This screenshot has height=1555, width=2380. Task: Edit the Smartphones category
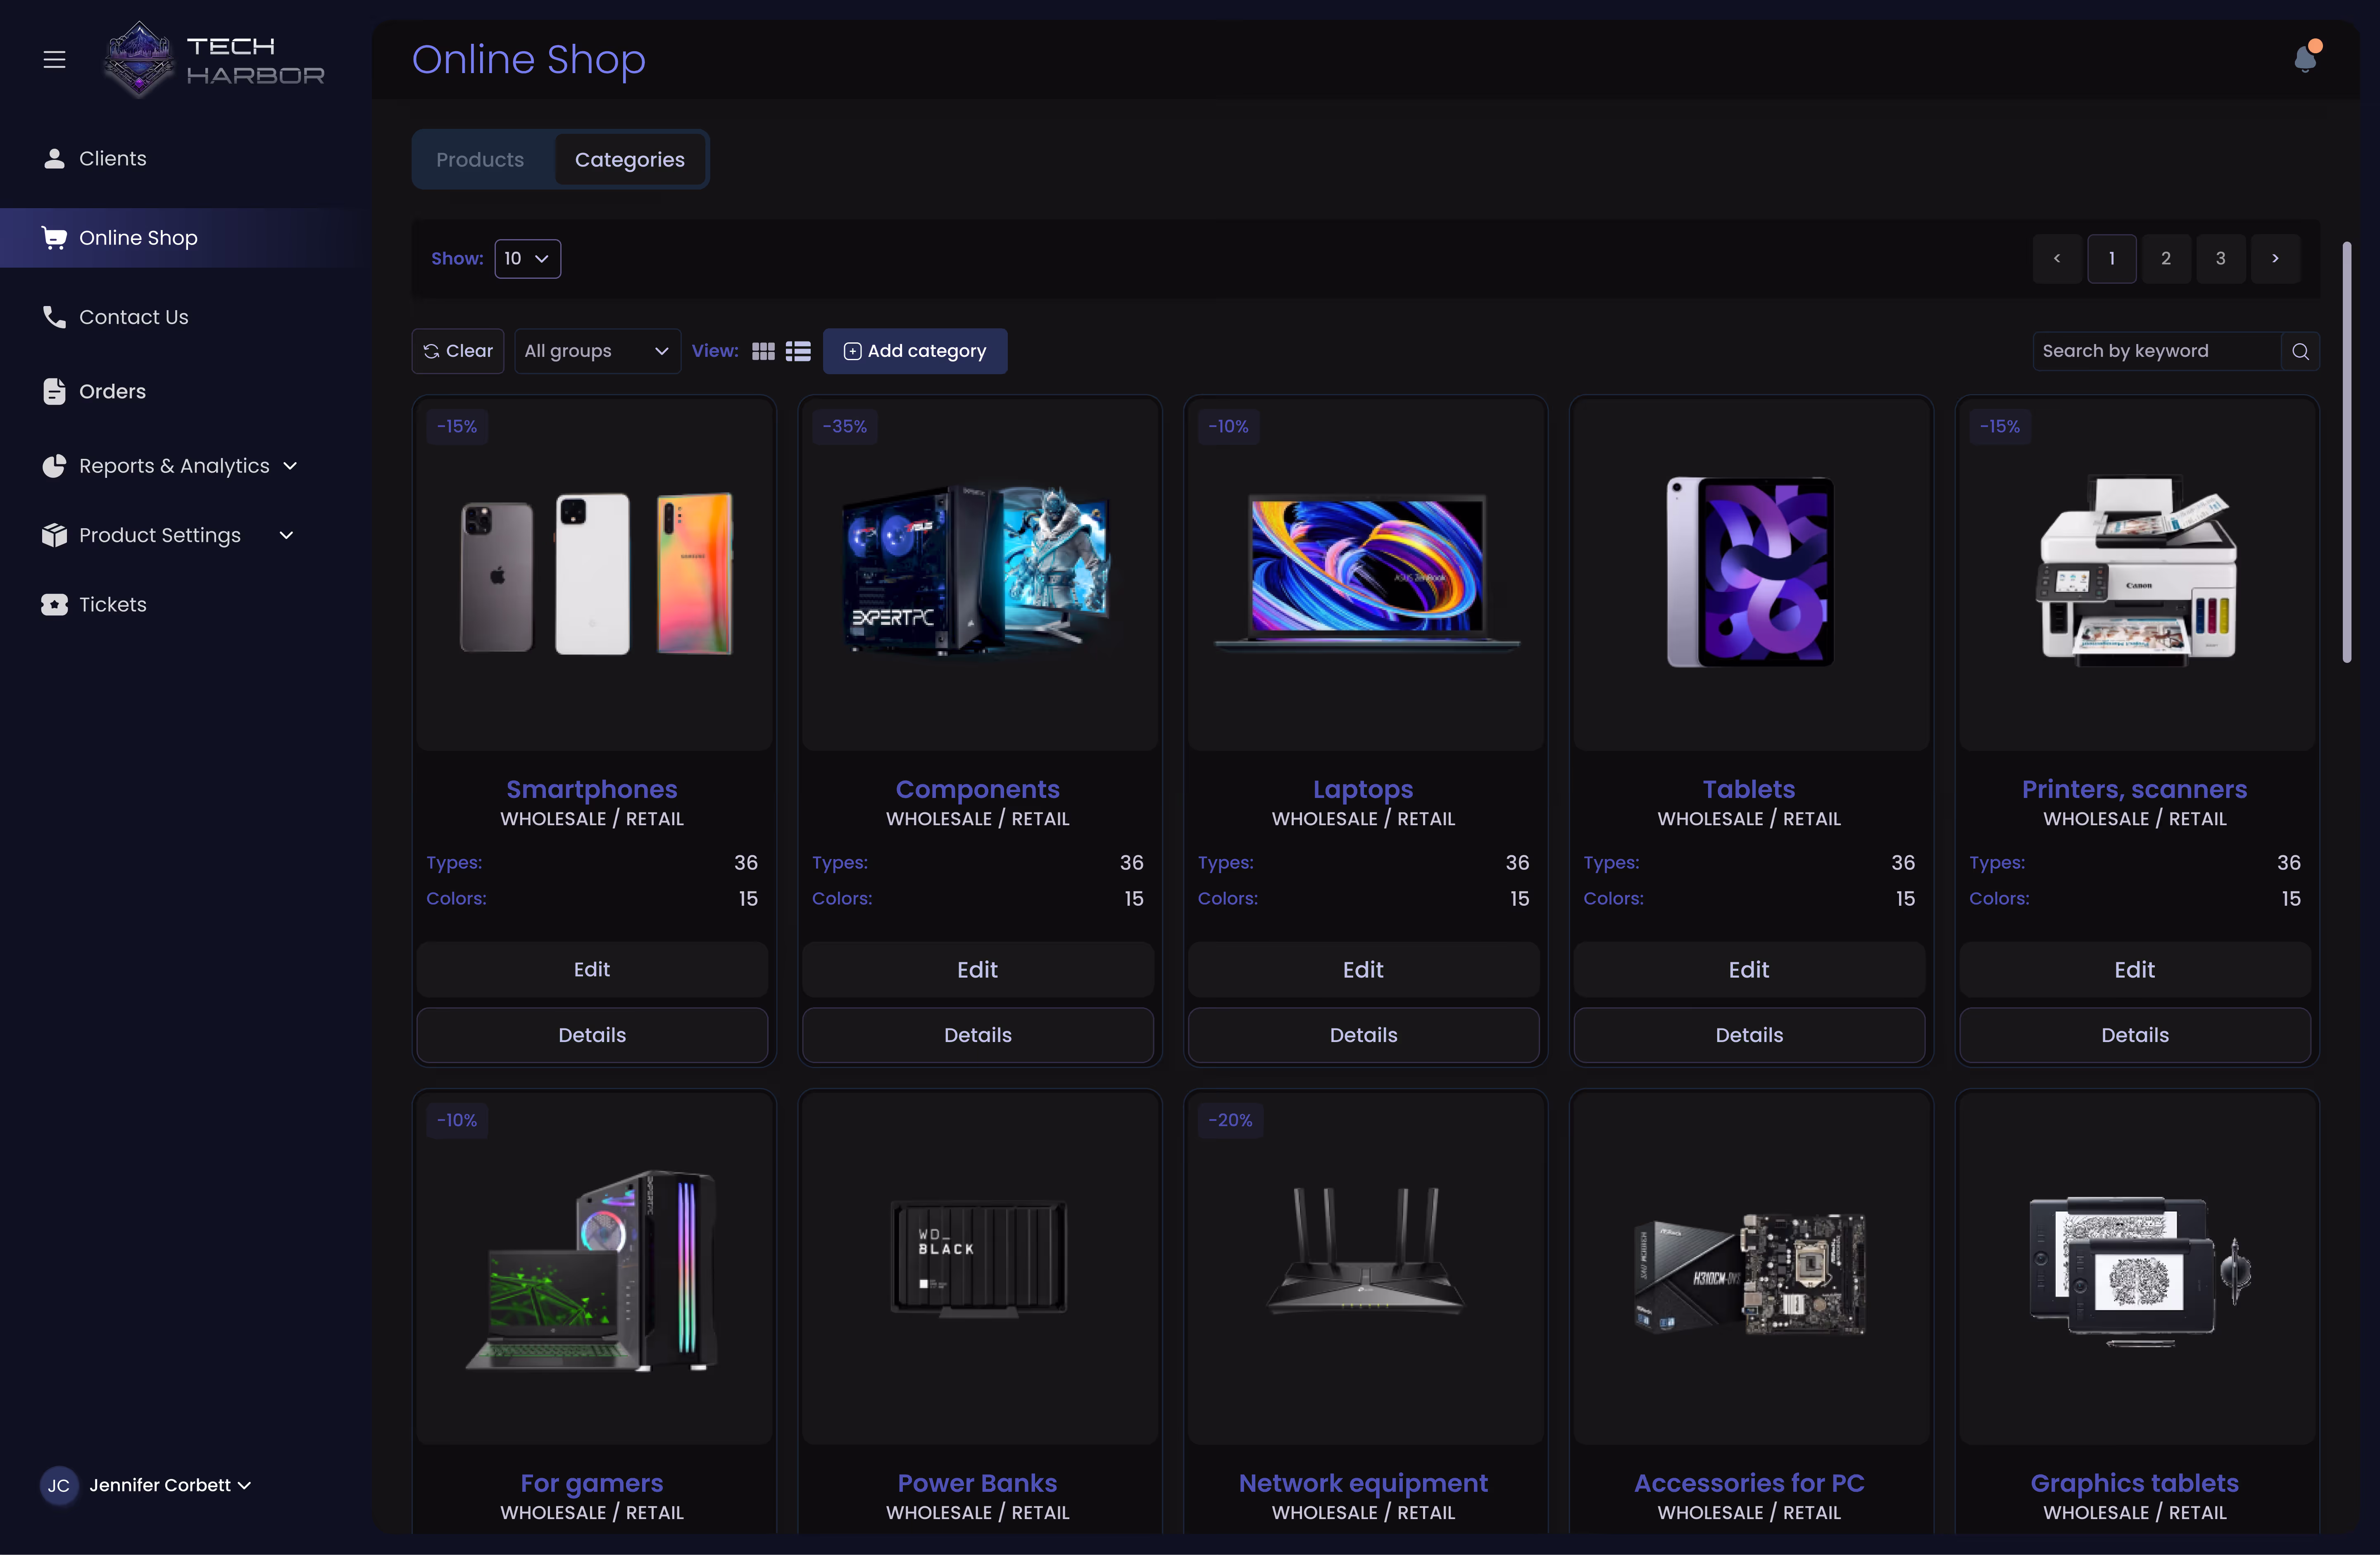592,970
